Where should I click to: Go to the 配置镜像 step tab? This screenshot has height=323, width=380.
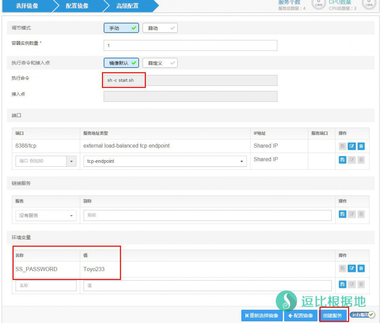pos(77,6)
